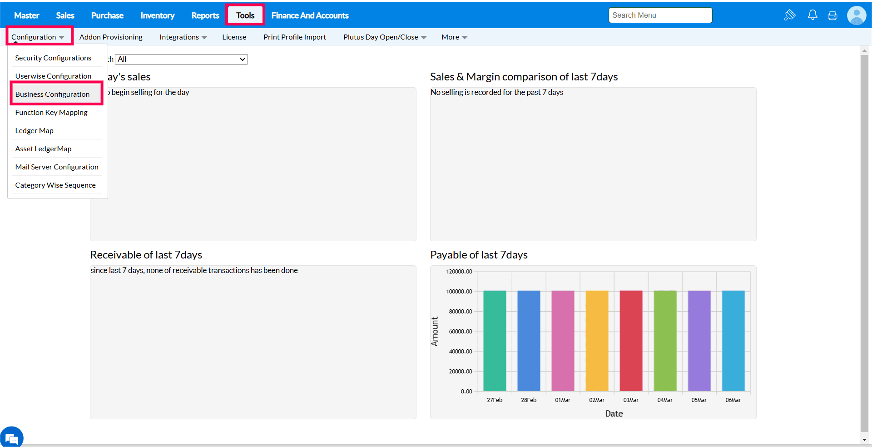Open Security Configurations menu entry
Image resolution: width=872 pixels, height=447 pixels.
click(53, 58)
